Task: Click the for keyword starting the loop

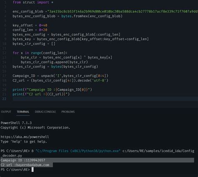Action: pyautogui.click(x=15, y=53)
